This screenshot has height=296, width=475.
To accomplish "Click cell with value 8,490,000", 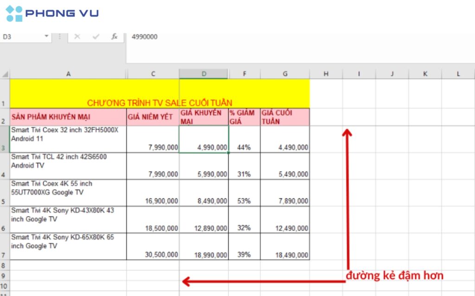I will (x=204, y=193).
